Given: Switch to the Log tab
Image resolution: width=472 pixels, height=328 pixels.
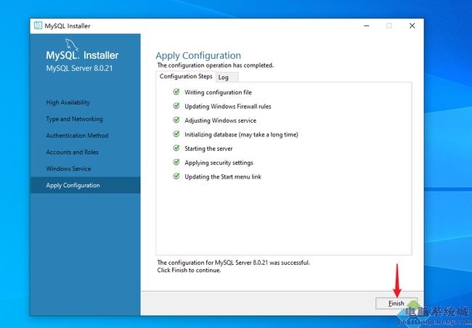Looking at the screenshot, I should (x=227, y=78).
